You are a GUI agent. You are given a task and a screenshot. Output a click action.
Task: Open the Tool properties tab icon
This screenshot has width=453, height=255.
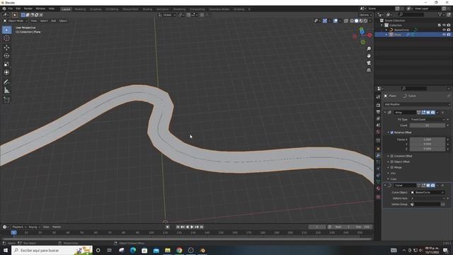378,97
